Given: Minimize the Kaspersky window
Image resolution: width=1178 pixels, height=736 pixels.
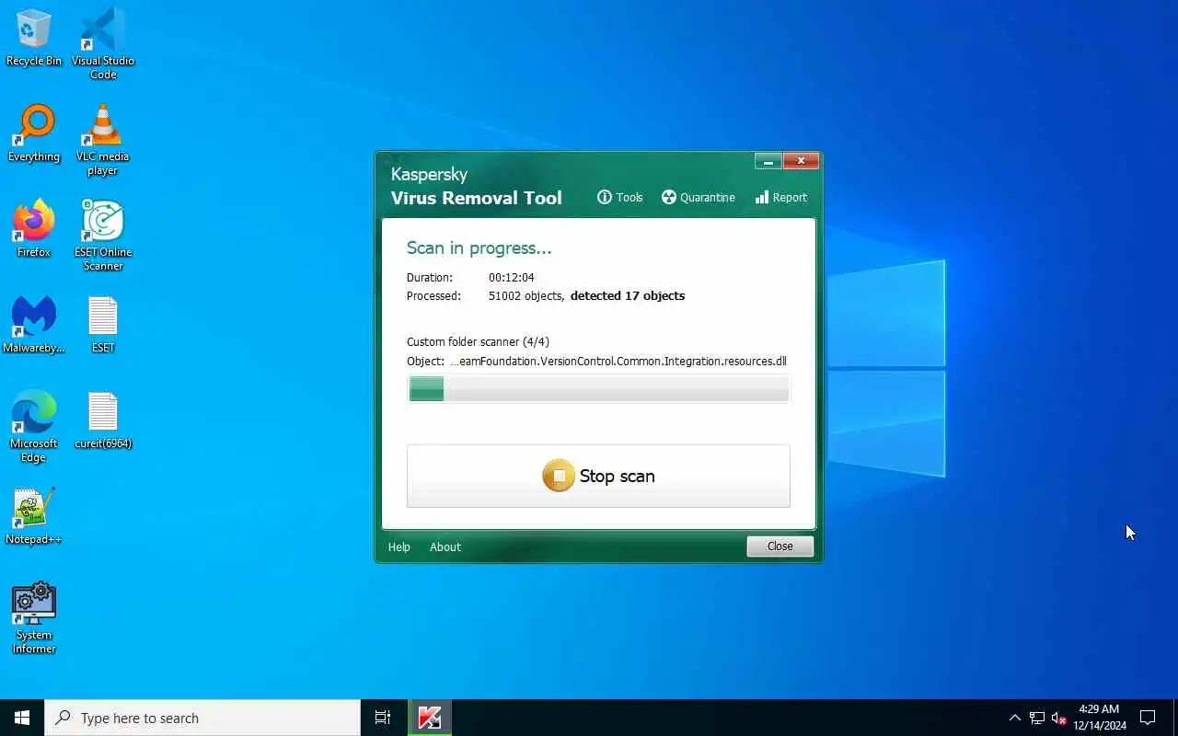Looking at the screenshot, I should pyautogui.click(x=768, y=161).
